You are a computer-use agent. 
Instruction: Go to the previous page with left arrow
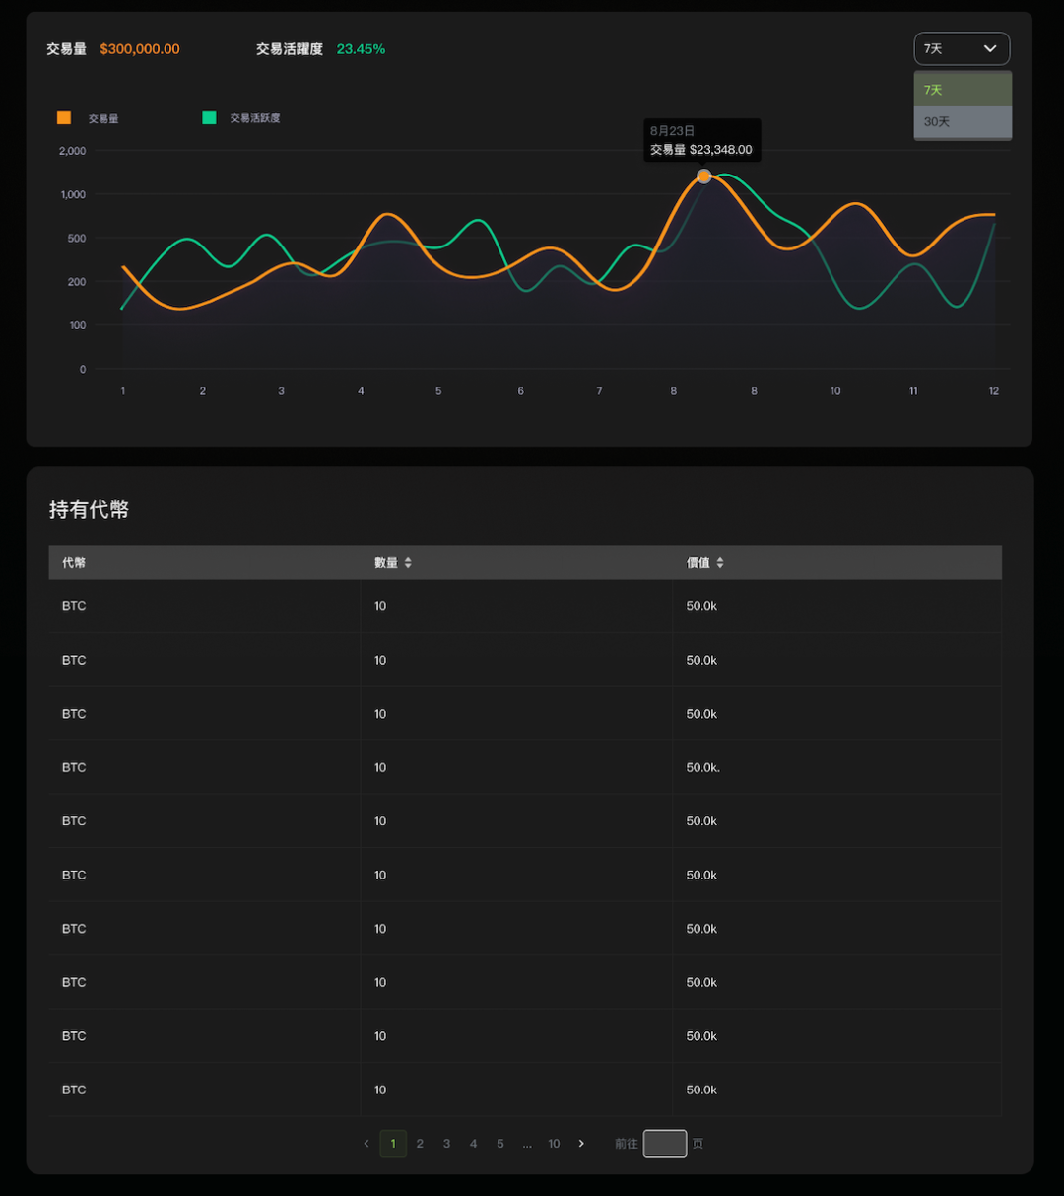[366, 1144]
